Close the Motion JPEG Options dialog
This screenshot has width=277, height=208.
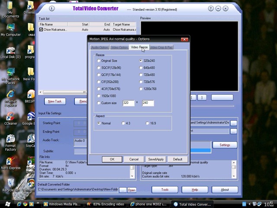click(184, 39)
